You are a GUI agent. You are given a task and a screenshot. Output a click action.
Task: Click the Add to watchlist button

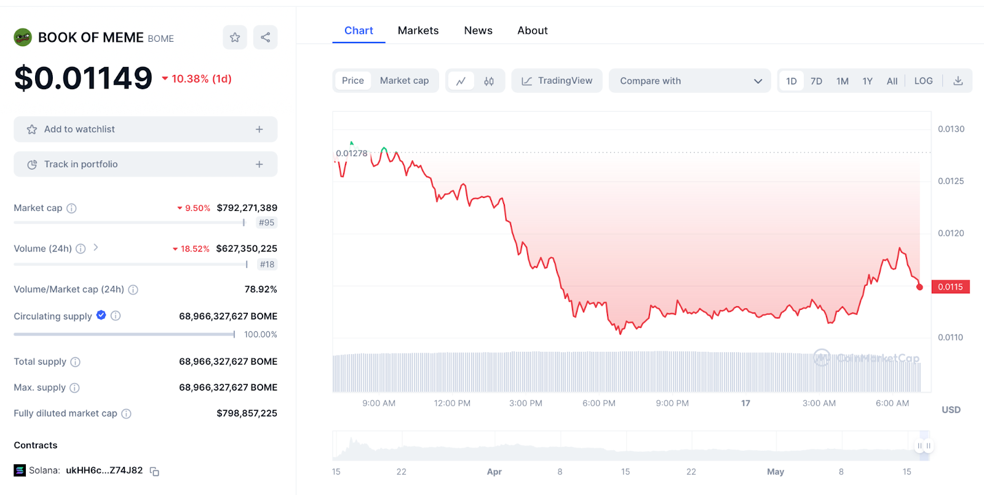146,129
